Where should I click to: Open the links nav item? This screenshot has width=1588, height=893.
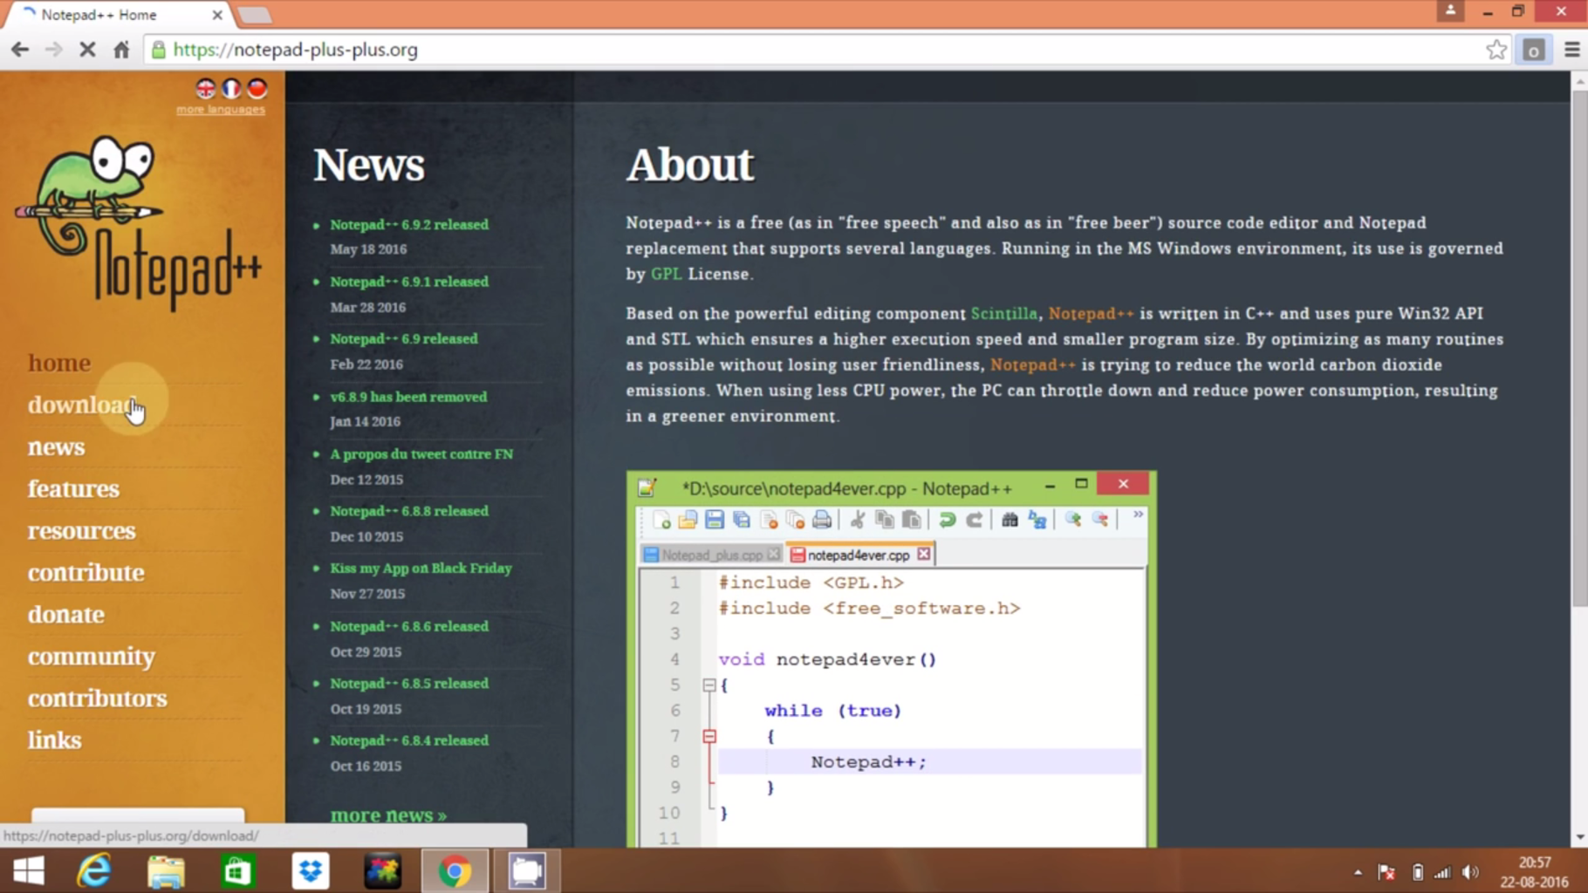pos(55,740)
